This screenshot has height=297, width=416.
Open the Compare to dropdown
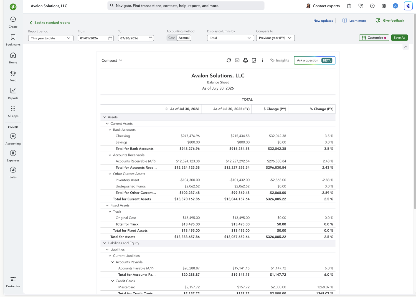[x=275, y=38]
